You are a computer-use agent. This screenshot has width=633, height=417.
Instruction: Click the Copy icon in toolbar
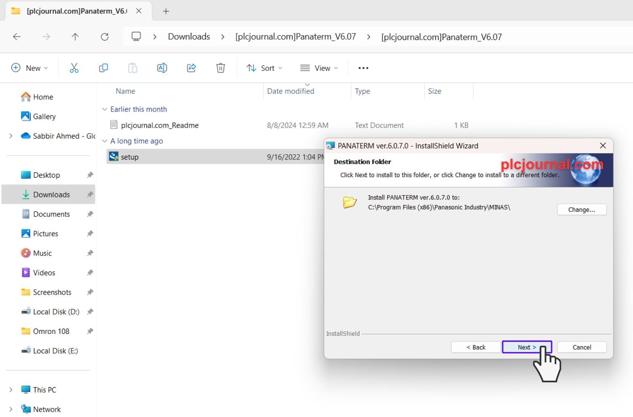click(x=103, y=68)
